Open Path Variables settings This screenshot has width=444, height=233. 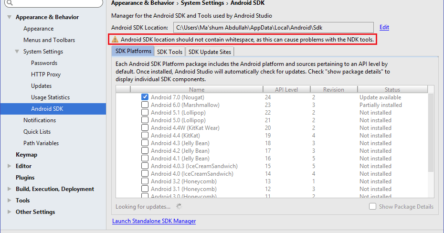(x=41, y=143)
